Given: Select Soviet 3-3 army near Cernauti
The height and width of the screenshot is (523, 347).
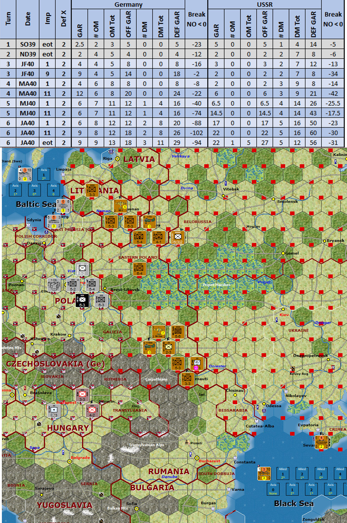Looking at the screenshot, I should pyautogui.click(x=187, y=379).
